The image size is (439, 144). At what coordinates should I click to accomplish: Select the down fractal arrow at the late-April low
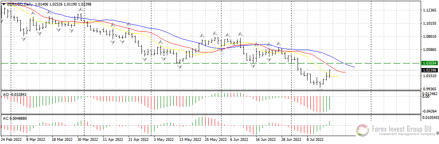[144, 59]
